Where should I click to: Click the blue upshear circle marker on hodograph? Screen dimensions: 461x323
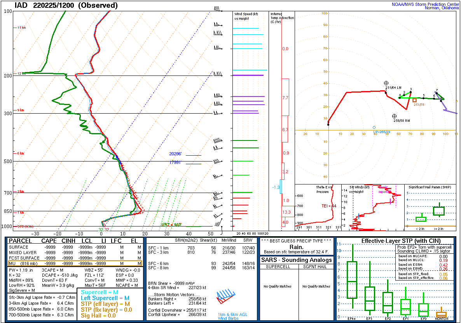click(374, 128)
